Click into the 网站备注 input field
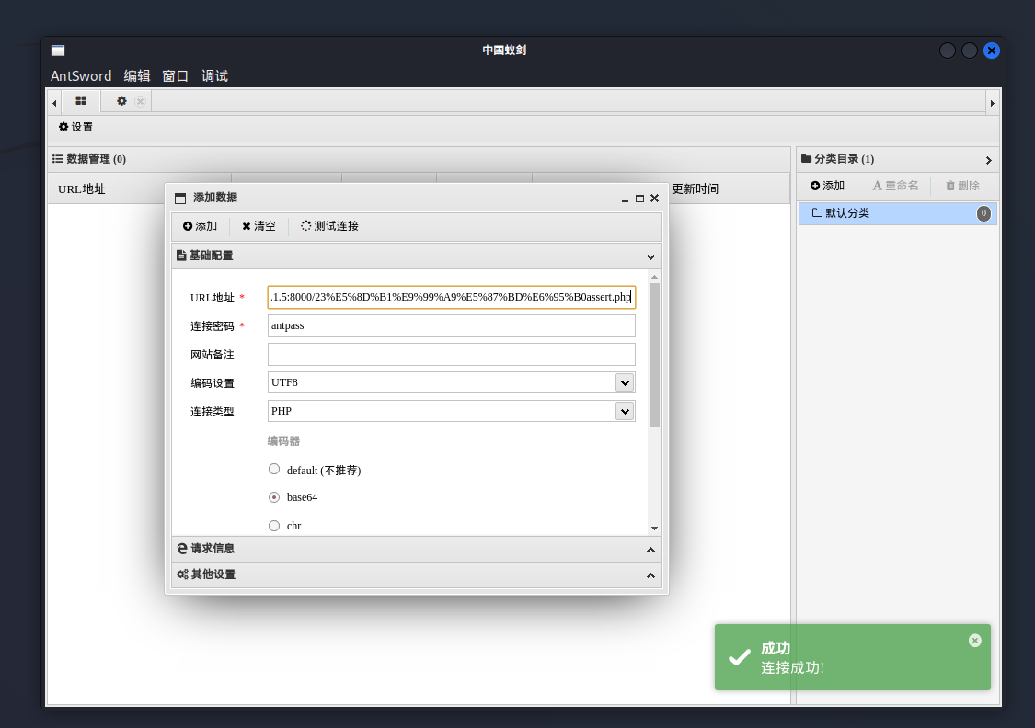This screenshot has width=1035, height=728. [x=452, y=354]
